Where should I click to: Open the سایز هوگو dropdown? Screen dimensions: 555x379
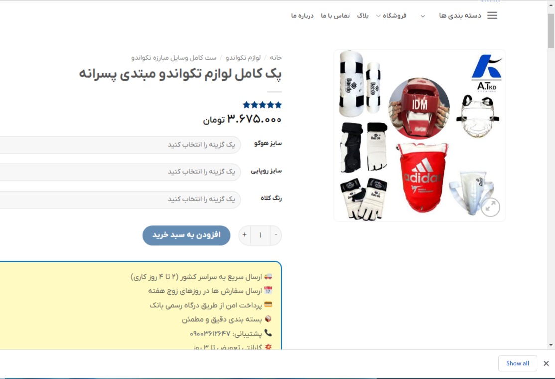pos(120,145)
